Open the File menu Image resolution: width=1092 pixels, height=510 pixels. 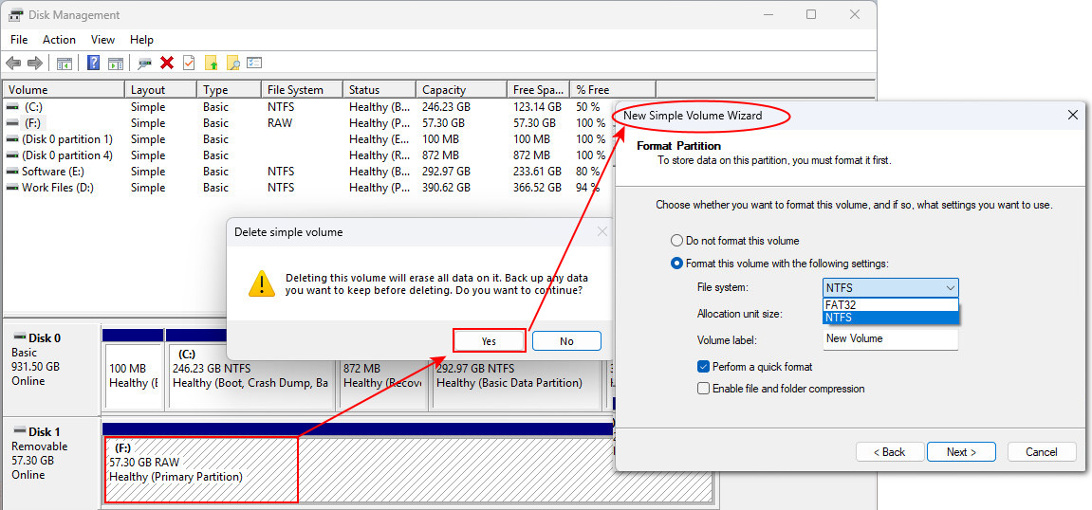[x=19, y=40]
